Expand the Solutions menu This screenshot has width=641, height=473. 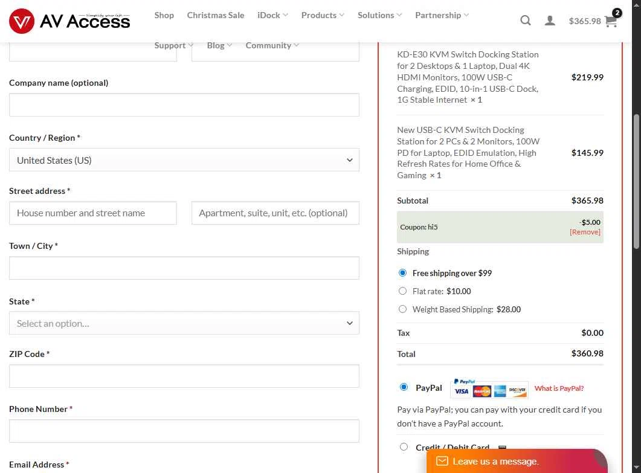[x=380, y=15]
